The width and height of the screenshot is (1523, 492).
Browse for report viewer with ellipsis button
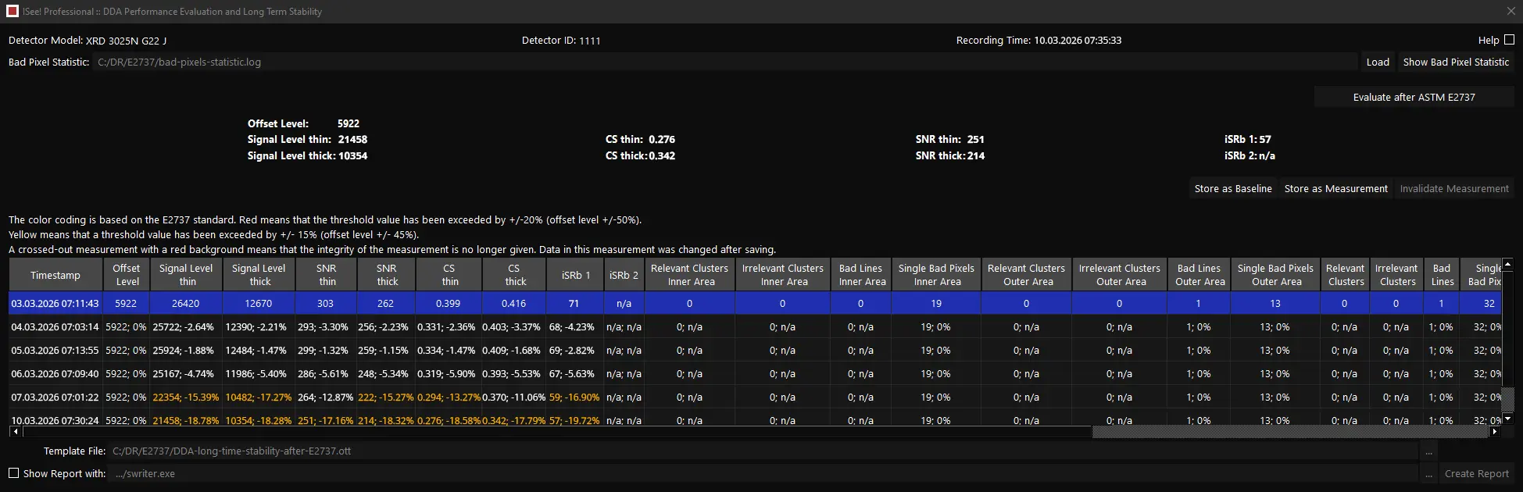[x=1428, y=473]
